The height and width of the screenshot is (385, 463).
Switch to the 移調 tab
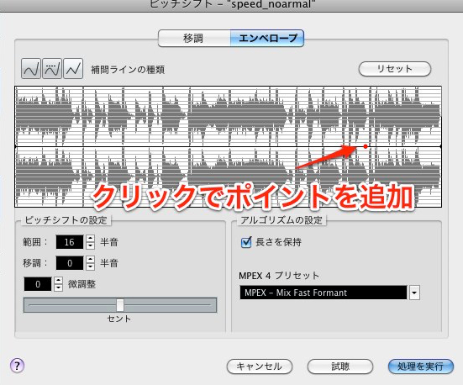click(x=194, y=38)
